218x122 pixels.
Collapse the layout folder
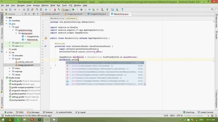10,59
